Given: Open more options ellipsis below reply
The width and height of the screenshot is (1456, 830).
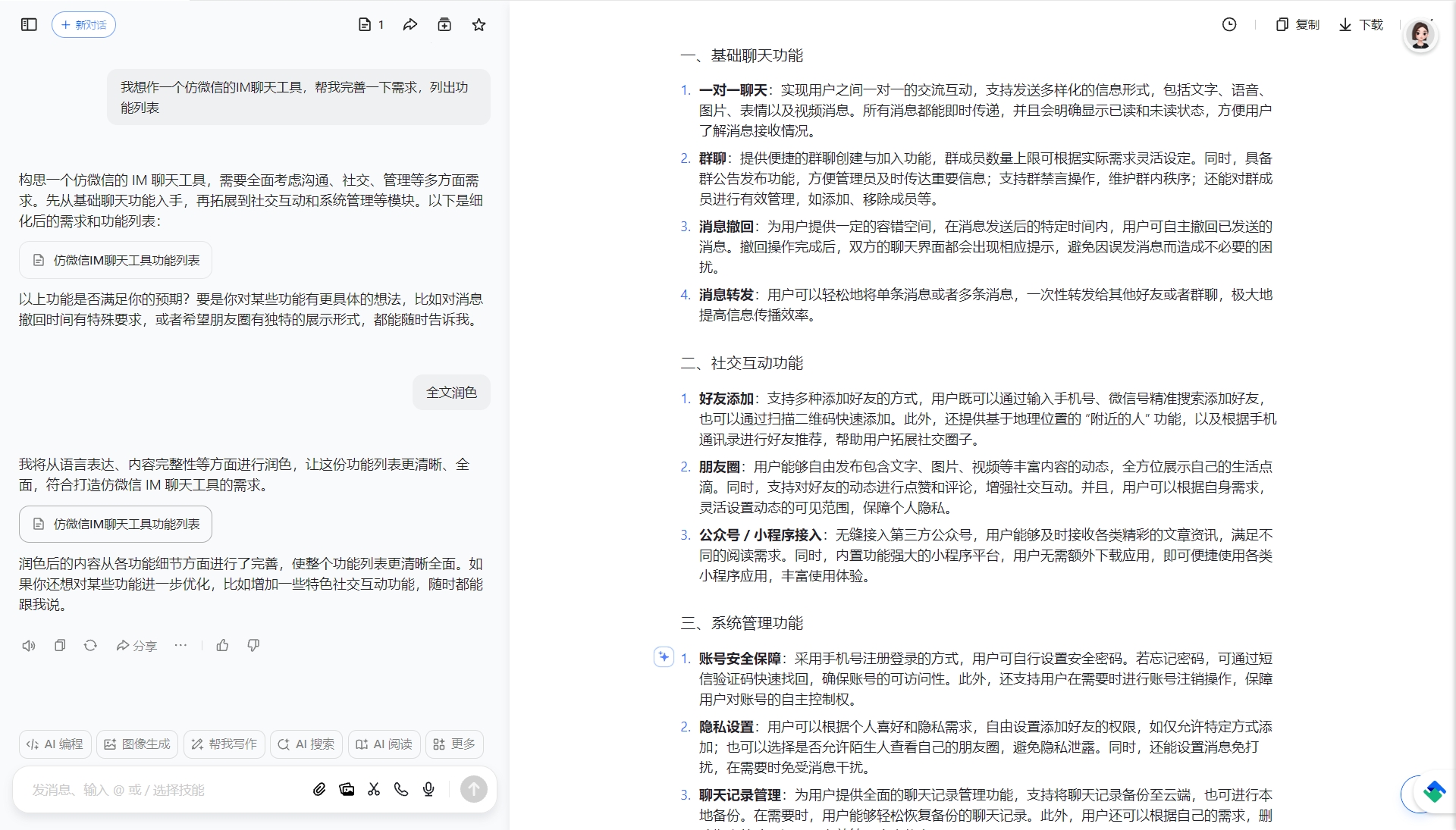Looking at the screenshot, I should 180,646.
